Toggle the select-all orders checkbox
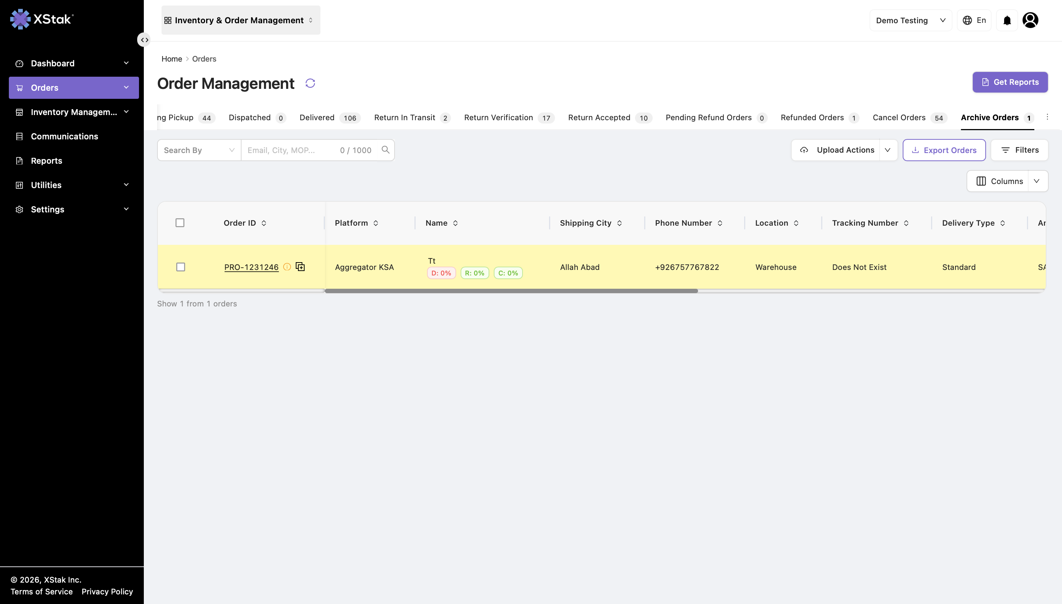The image size is (1062, 604). point(180,223)
